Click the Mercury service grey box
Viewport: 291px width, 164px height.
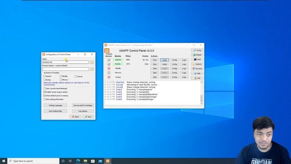tap(109, 73)
